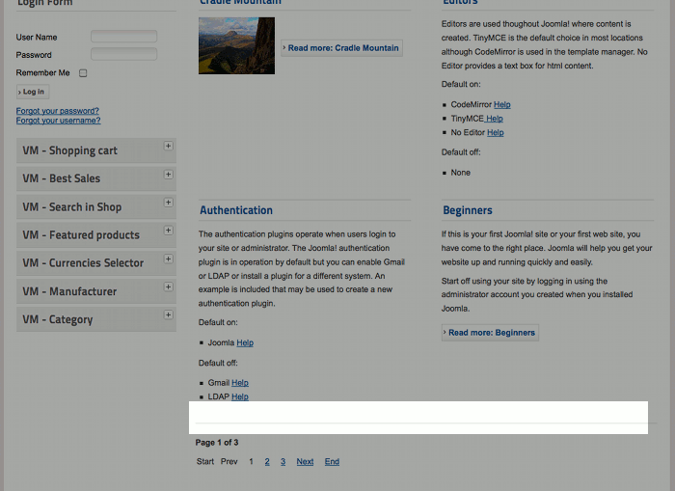Screen dimensions: 675x491
Task: Focus the Password input field
Action: click(x=124, y=54)
